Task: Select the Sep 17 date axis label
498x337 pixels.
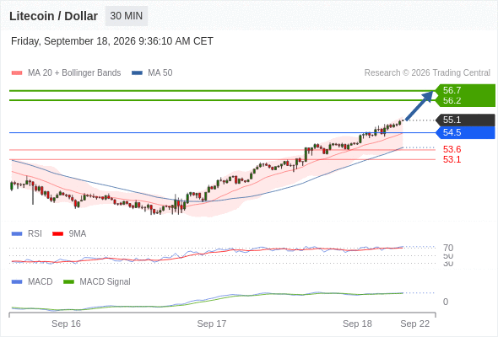Action: [212, 324]
